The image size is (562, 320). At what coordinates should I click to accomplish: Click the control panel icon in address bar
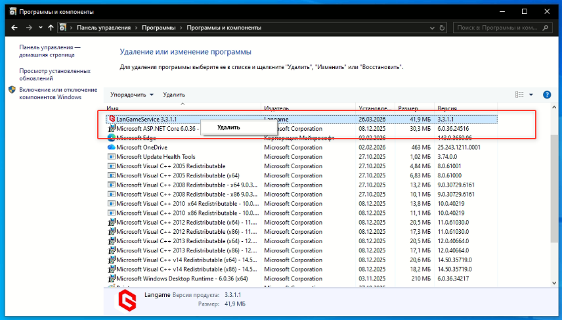point(63,28)
